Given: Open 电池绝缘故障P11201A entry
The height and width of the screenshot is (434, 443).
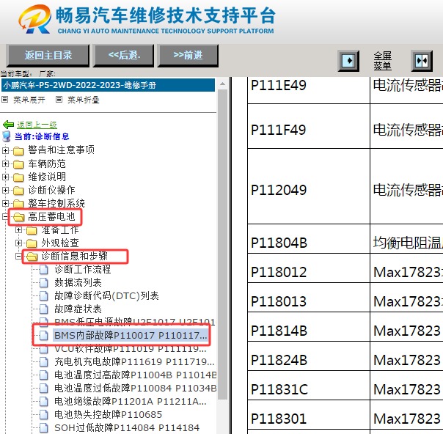Looking at the screenshot, I should pos(131,401).
